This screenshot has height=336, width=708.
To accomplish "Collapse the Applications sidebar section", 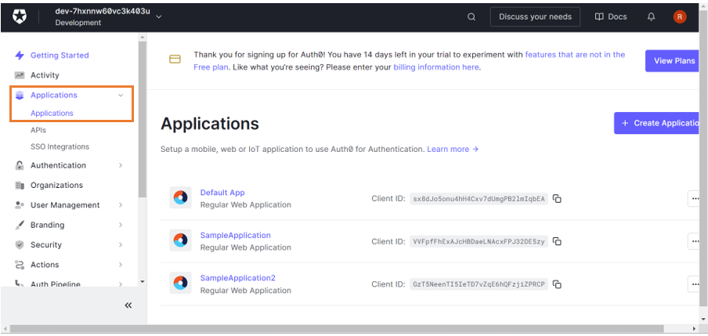I will tap(120, 96).
